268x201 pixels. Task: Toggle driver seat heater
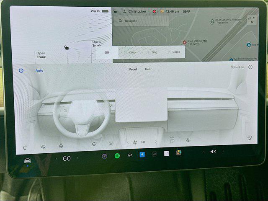point(25,147)
